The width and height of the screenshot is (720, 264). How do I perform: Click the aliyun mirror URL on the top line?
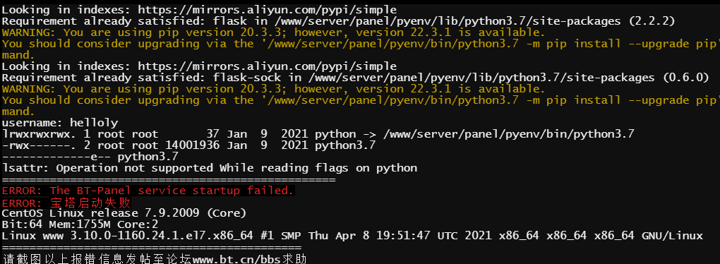point(268,10)
